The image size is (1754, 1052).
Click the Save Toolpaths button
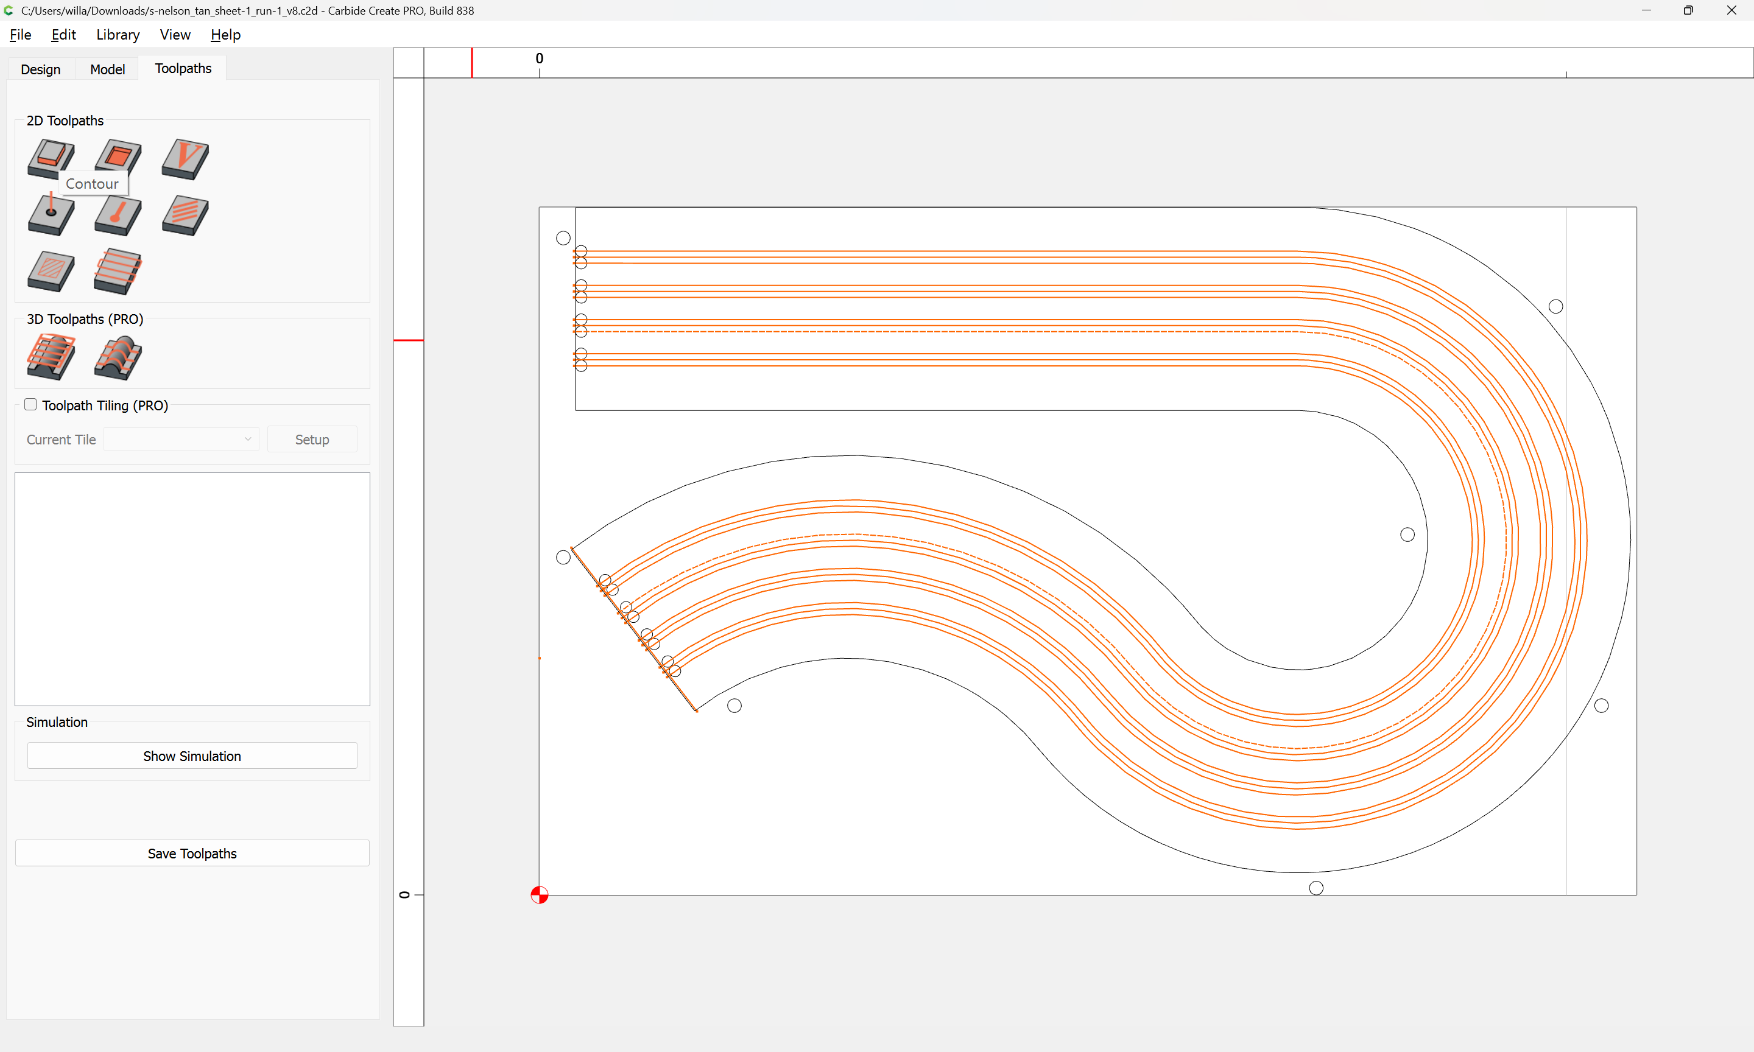[192, 854]
